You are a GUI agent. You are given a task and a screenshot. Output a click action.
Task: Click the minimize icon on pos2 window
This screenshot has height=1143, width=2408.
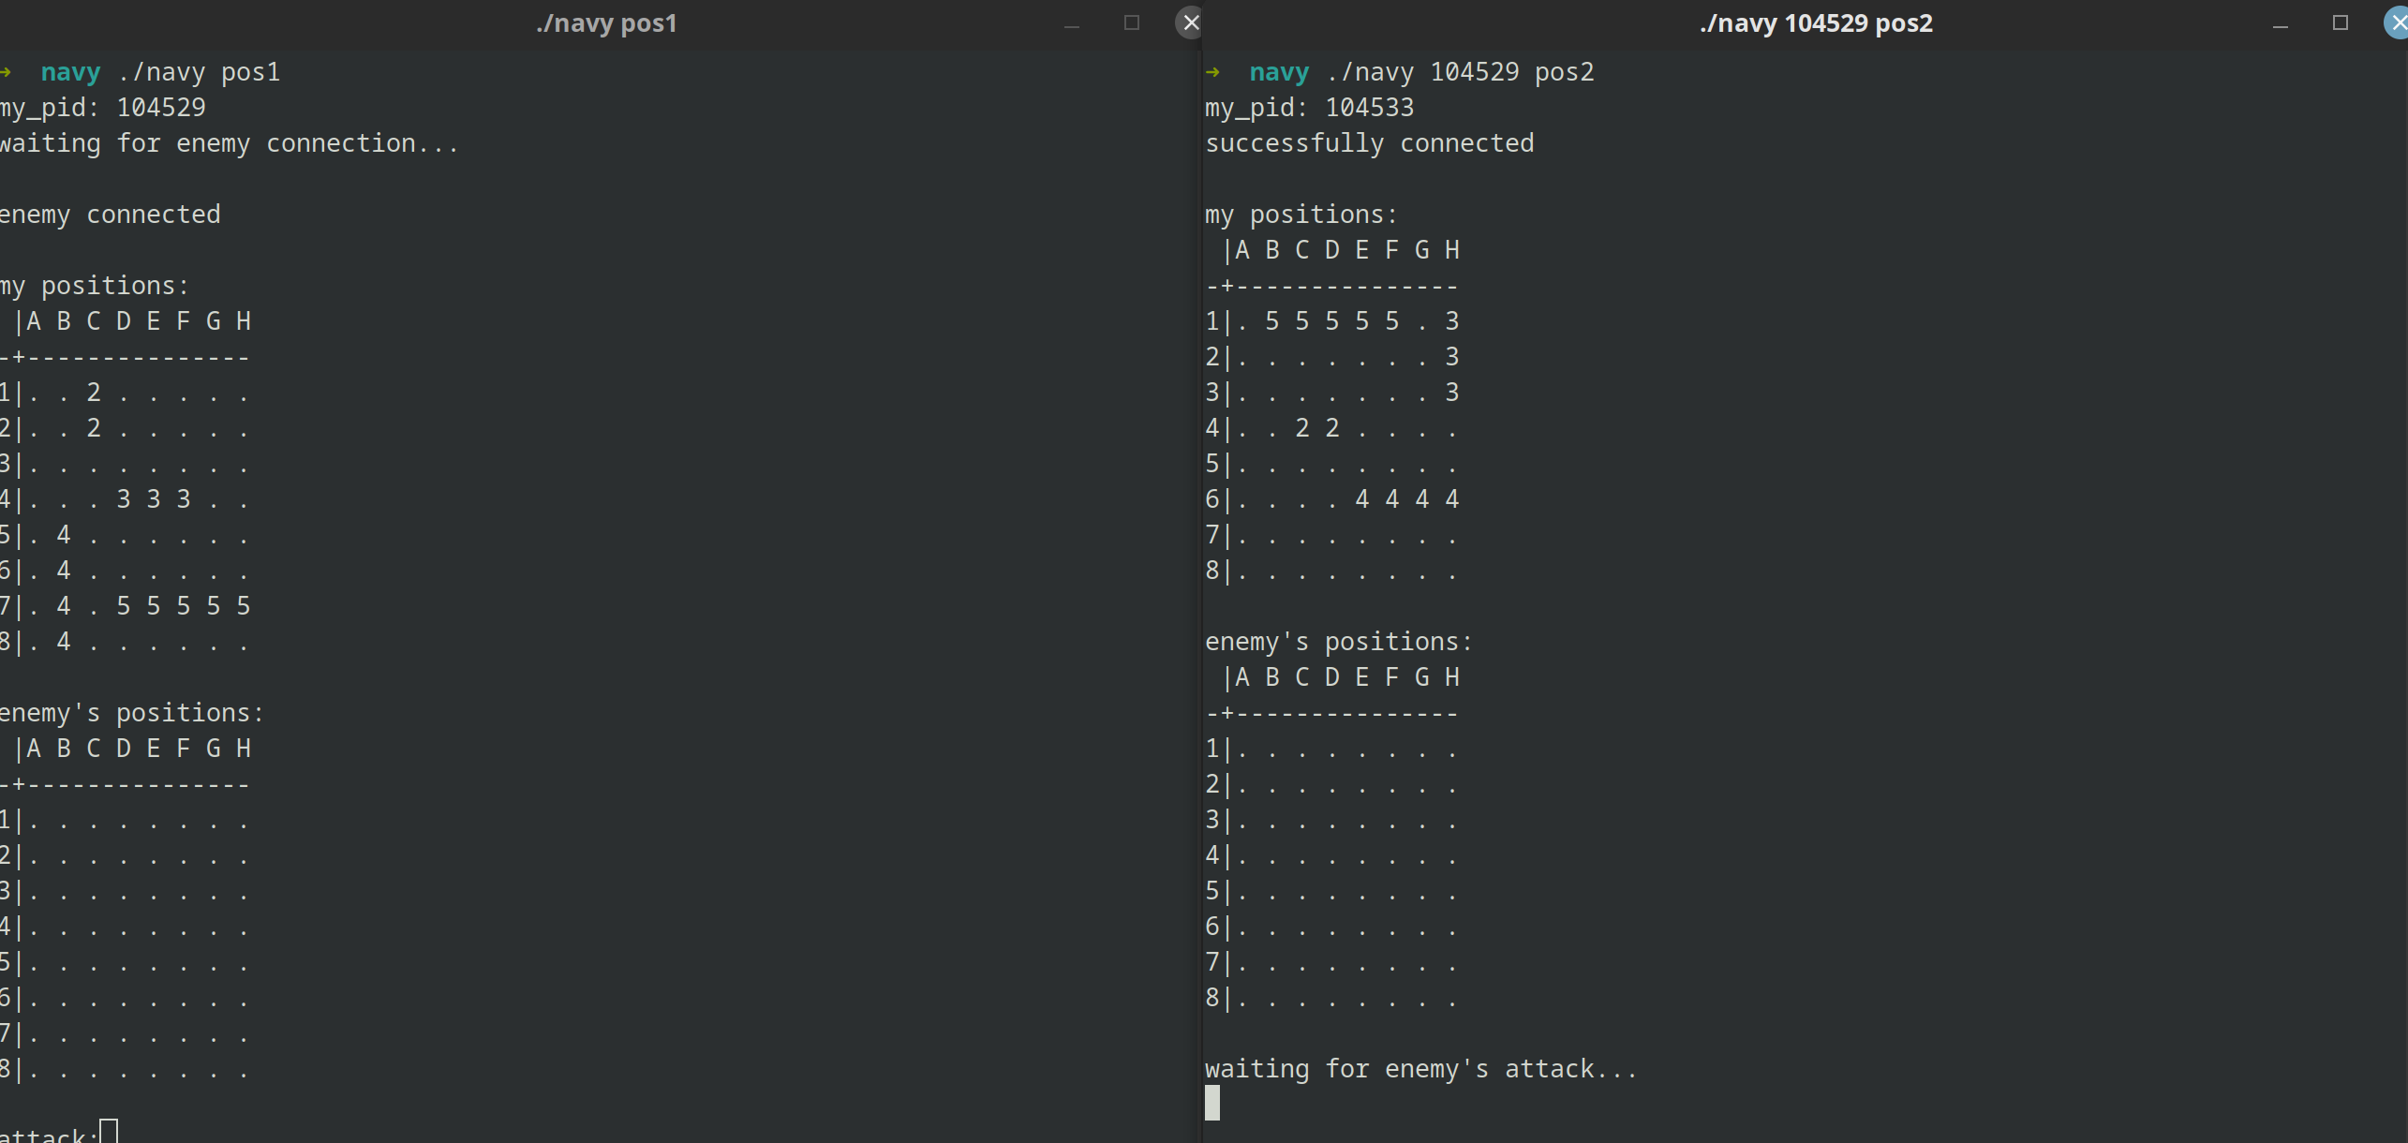[2281, 23]
